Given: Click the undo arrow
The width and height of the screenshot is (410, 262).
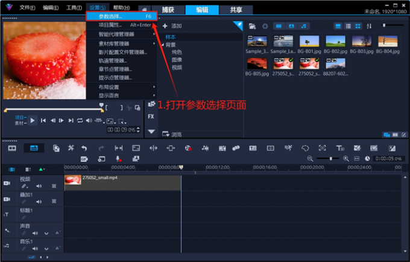Looking at the screenshot, I should [84, 148].
